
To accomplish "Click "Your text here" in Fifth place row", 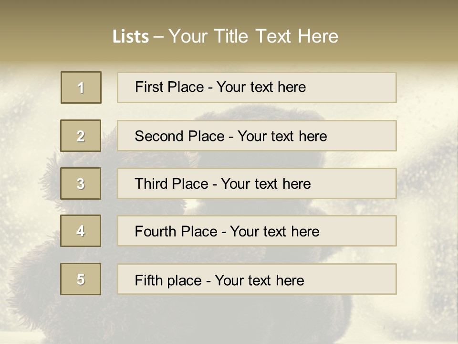I will pos(259,280).
